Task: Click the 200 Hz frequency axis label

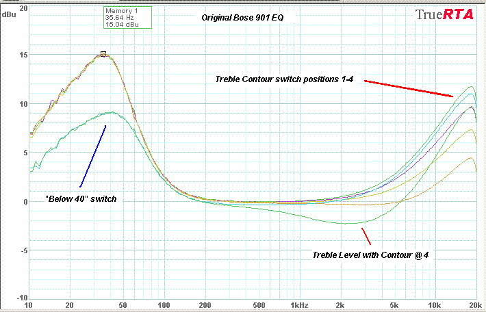Action: (205, 305)
